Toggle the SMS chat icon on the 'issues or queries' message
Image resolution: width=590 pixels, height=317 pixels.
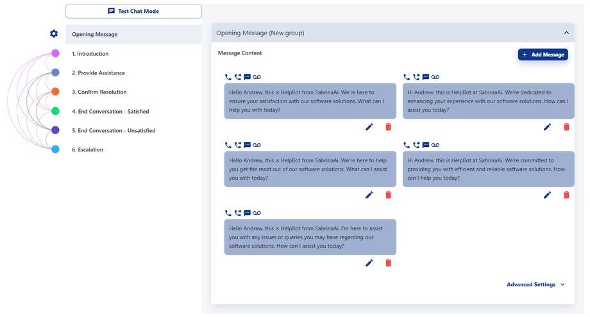[x=247, y=213]
